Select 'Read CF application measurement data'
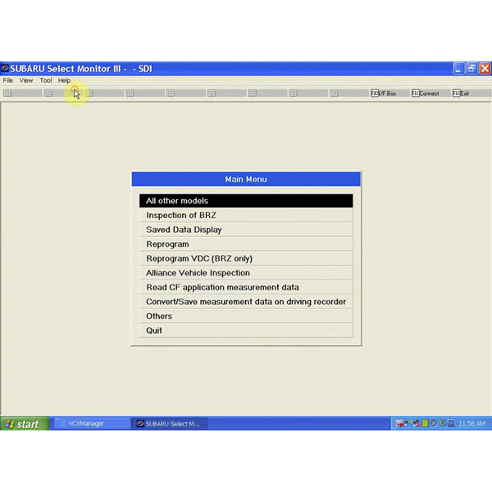Image resolution: width=492 pixels, height=492 pixels. (x=246, y=288)
